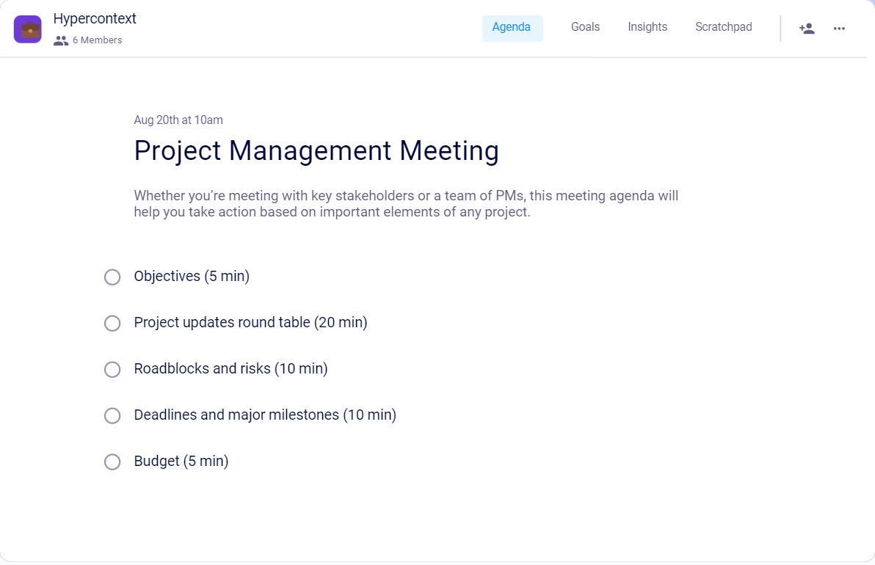Go to the Scratchpad tab
The height and width of the screenshot is (565, 875).
click(723, 26)
